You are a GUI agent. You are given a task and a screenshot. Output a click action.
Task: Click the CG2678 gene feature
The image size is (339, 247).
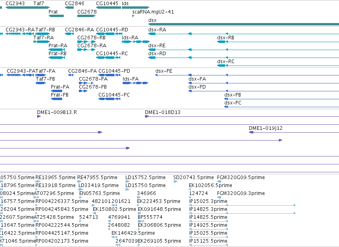click(86, 16)
